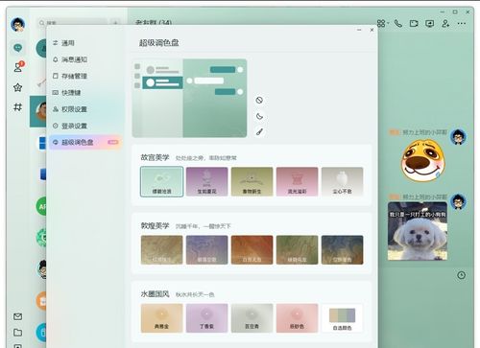480x348 pixels.
Task: Click the sender avatar beside the puppy image
Action: click(458, 201)
